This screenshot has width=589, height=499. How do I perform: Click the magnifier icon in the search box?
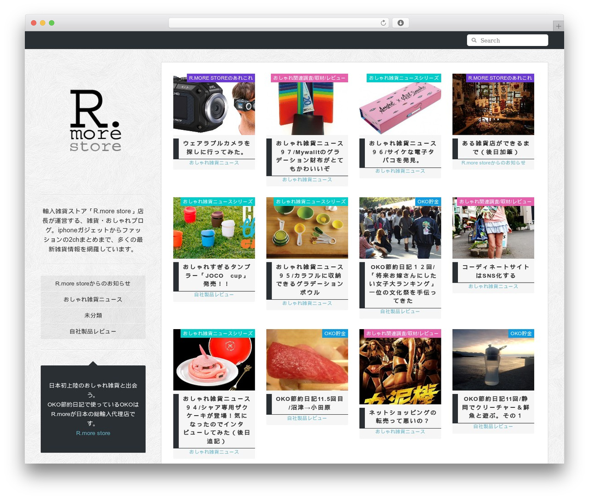coord(474,41)
